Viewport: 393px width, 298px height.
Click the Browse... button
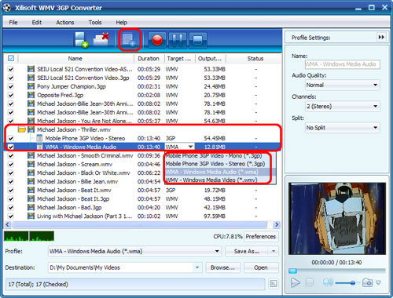pos(222,267)
